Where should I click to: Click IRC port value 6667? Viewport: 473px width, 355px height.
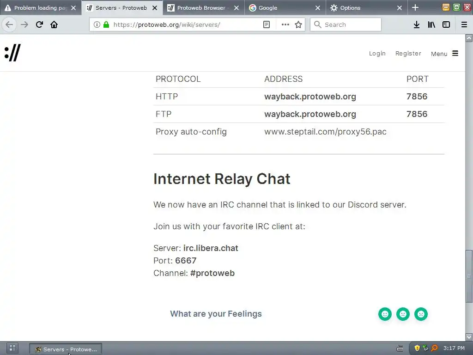(186, 261)
